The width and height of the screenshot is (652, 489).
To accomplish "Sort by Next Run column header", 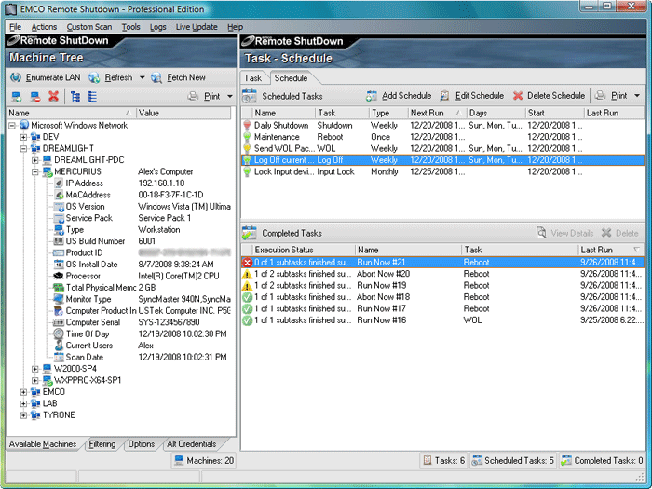I will [x=437, y=113].
